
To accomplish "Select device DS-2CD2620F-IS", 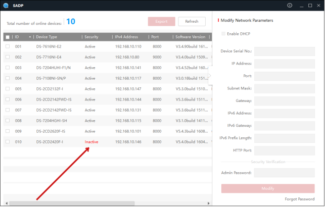I will pos(51,131).
